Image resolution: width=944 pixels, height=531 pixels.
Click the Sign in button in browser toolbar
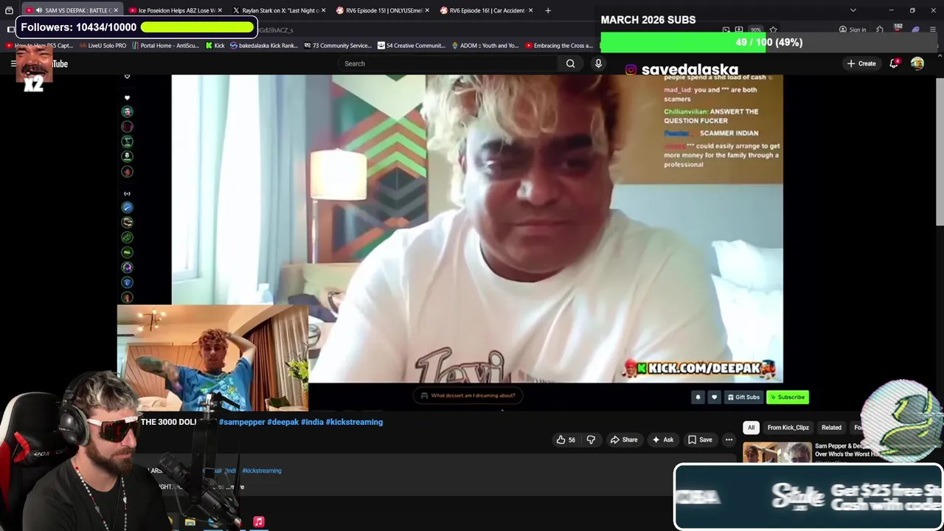(852, 29)
